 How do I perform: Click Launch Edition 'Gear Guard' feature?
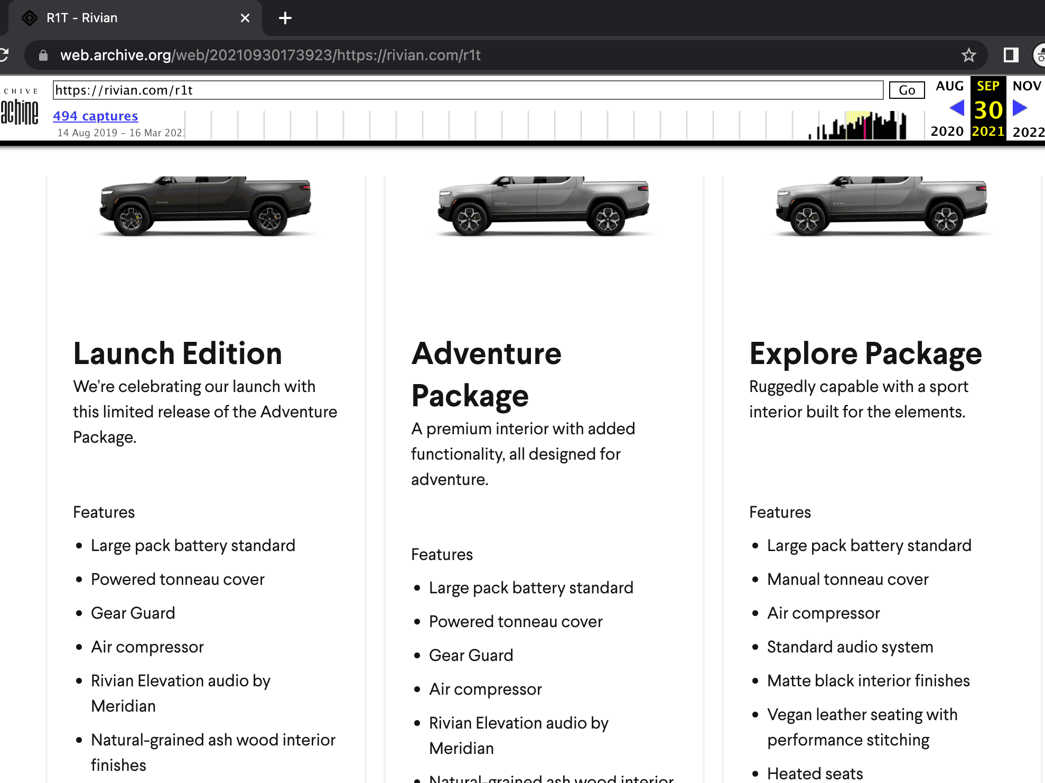(x=133, y=613)
